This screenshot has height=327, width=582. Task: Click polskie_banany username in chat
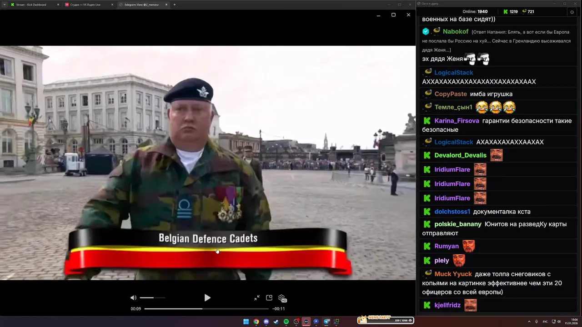point(458,224)
